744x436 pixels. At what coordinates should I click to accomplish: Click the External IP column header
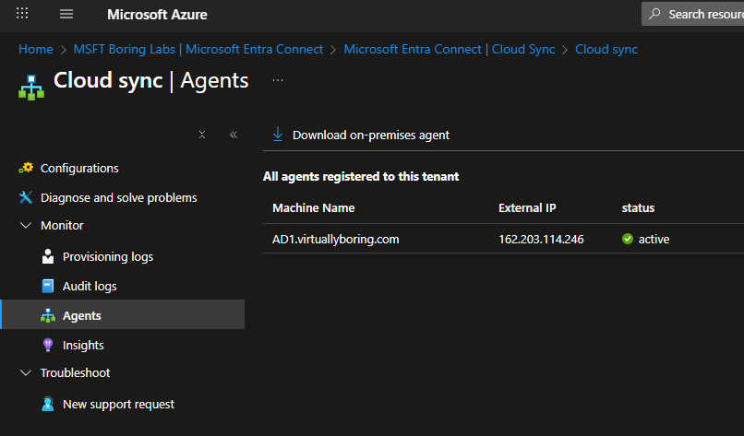(527, 208)
